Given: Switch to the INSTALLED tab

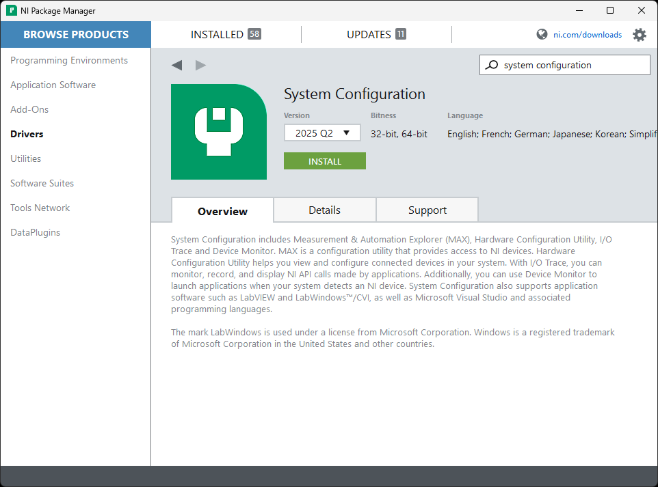Looking at the screenshot, I should coord(226,34).
